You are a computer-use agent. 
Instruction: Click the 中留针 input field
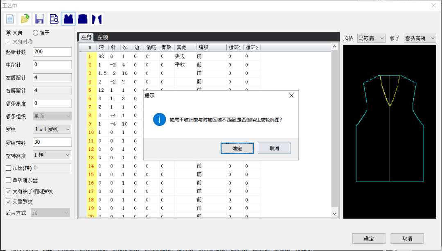(x=52, y=65)
